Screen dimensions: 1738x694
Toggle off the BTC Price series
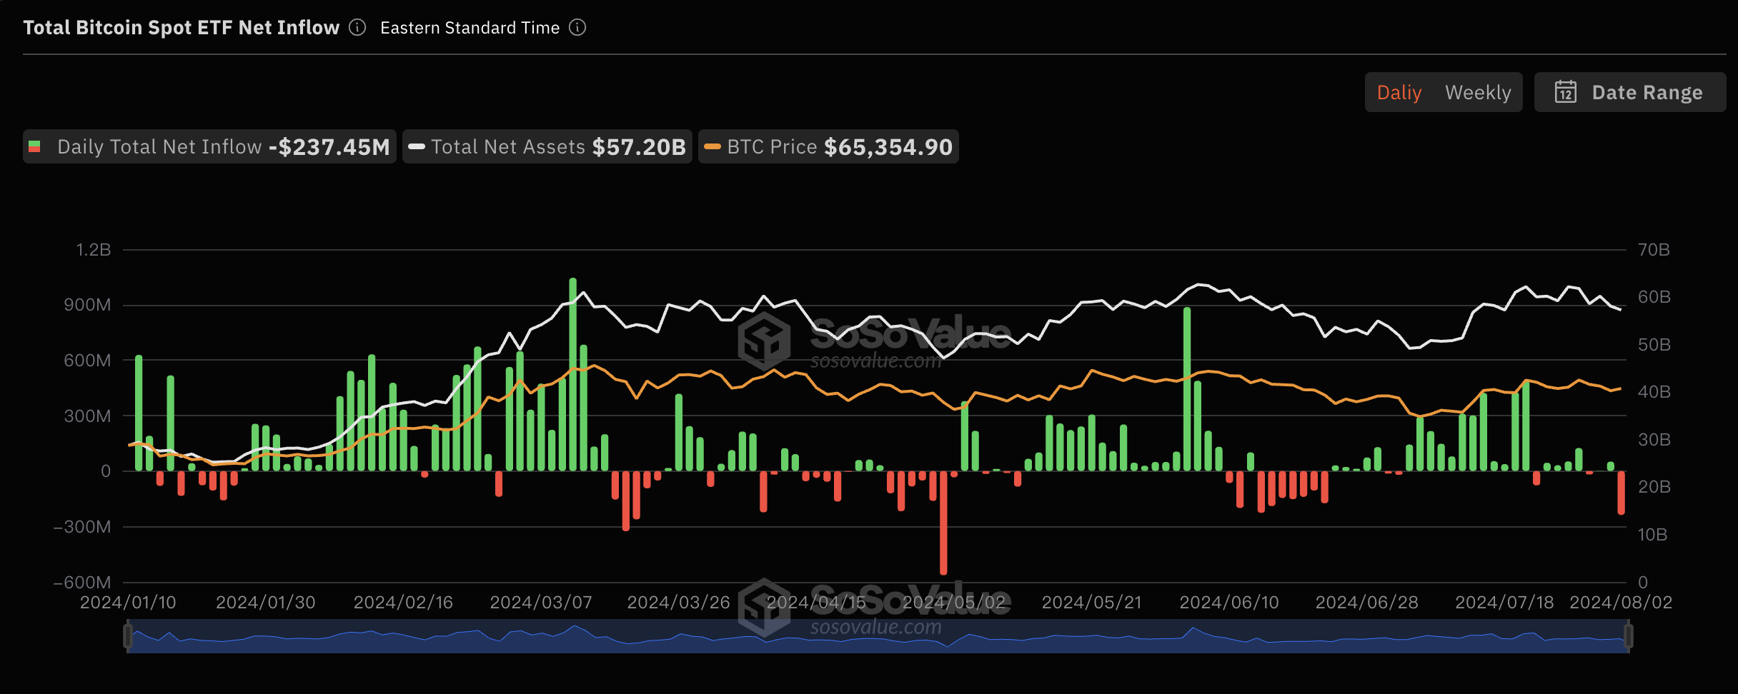[829, 146]
